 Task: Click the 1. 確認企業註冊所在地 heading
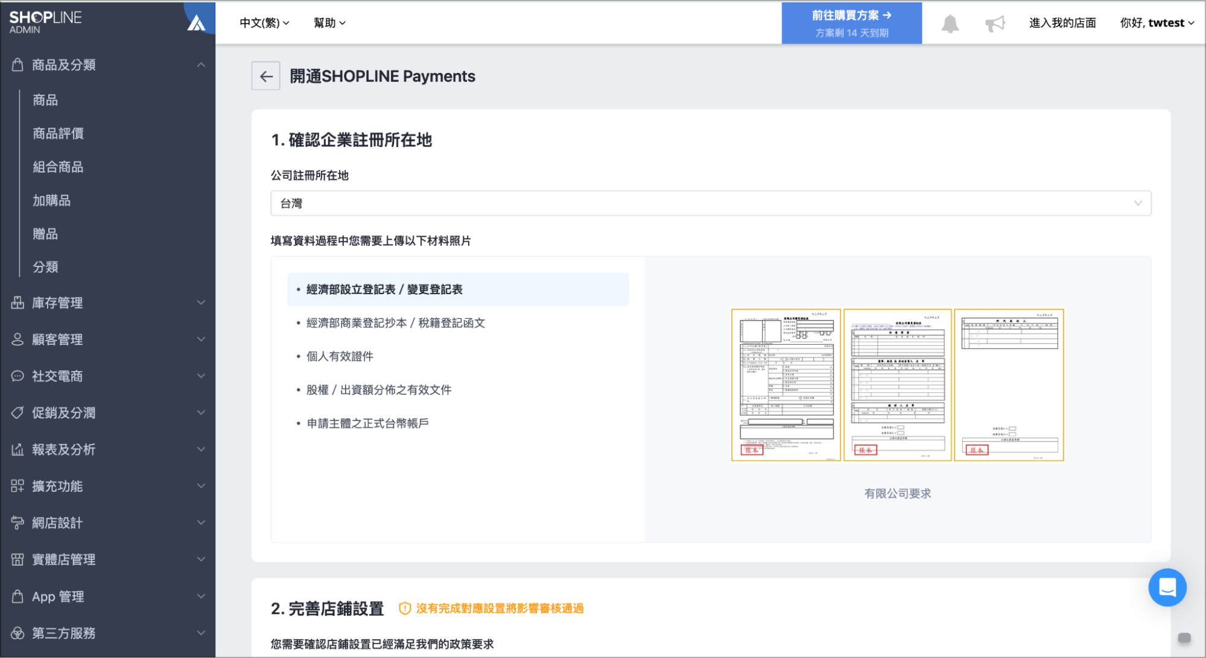click(351, 140)
